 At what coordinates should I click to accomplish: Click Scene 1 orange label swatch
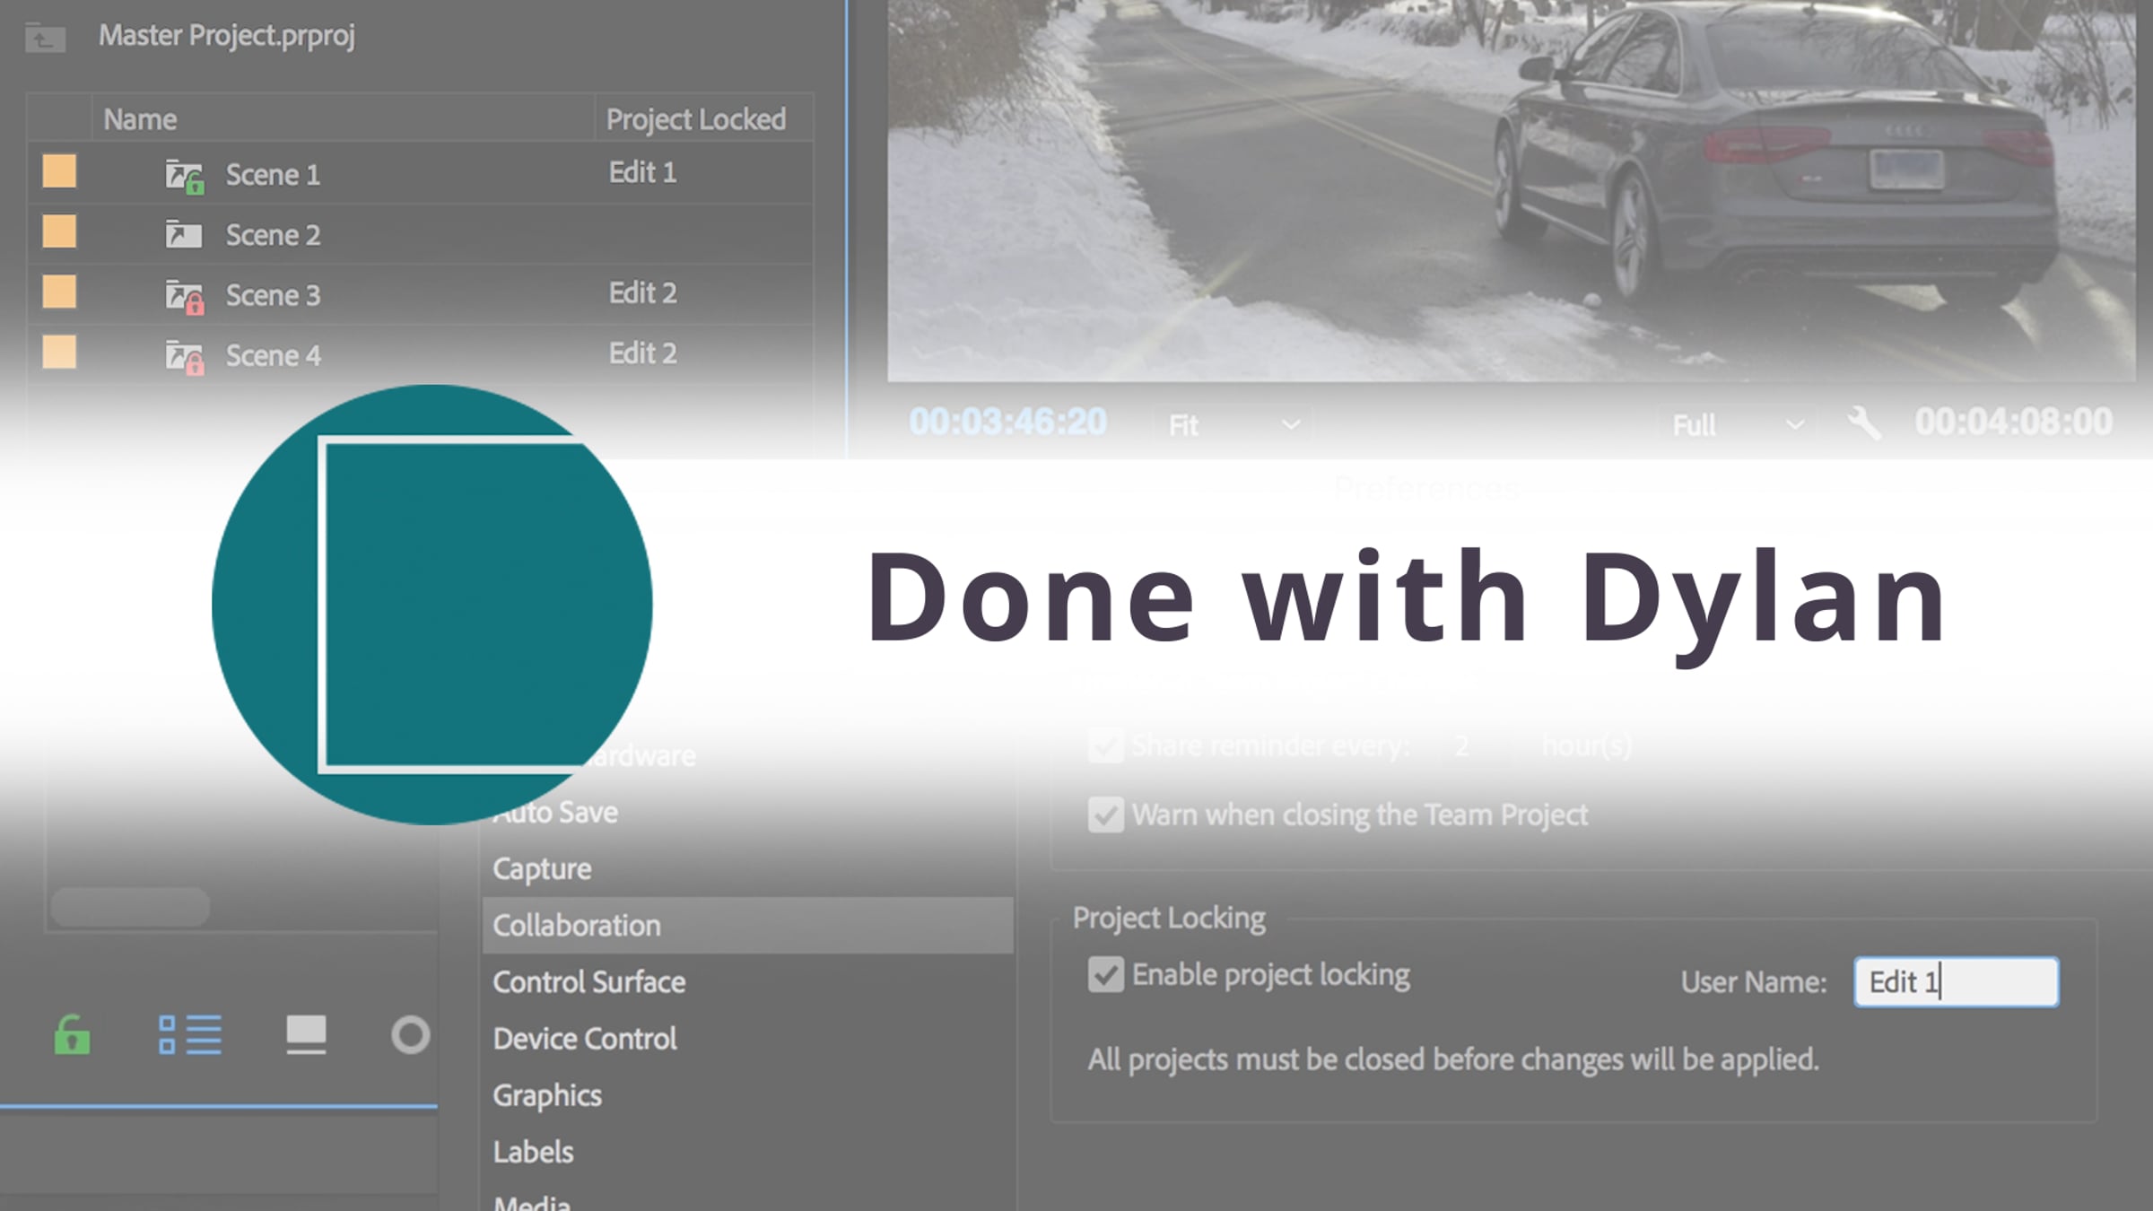(x=59, y=171)
